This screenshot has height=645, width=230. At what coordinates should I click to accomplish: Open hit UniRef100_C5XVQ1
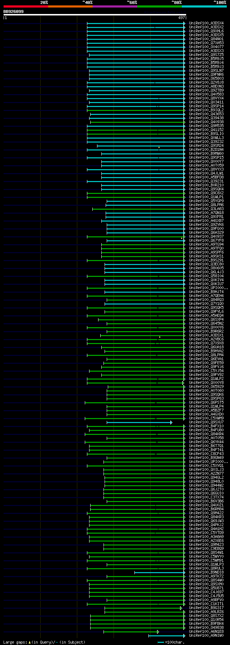pyautogui.click(x=206, y=465)
